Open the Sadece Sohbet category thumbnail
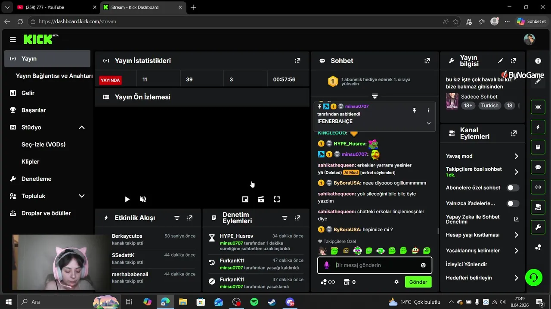The height and width of the screenshot is (309, 551). pos(452,101)
